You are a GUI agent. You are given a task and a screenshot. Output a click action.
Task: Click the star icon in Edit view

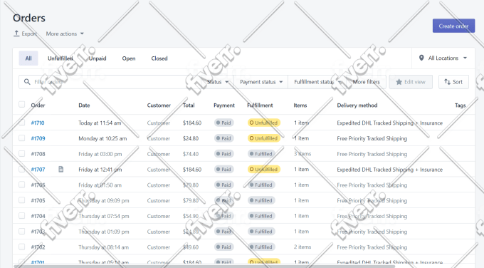coord(399,82)
